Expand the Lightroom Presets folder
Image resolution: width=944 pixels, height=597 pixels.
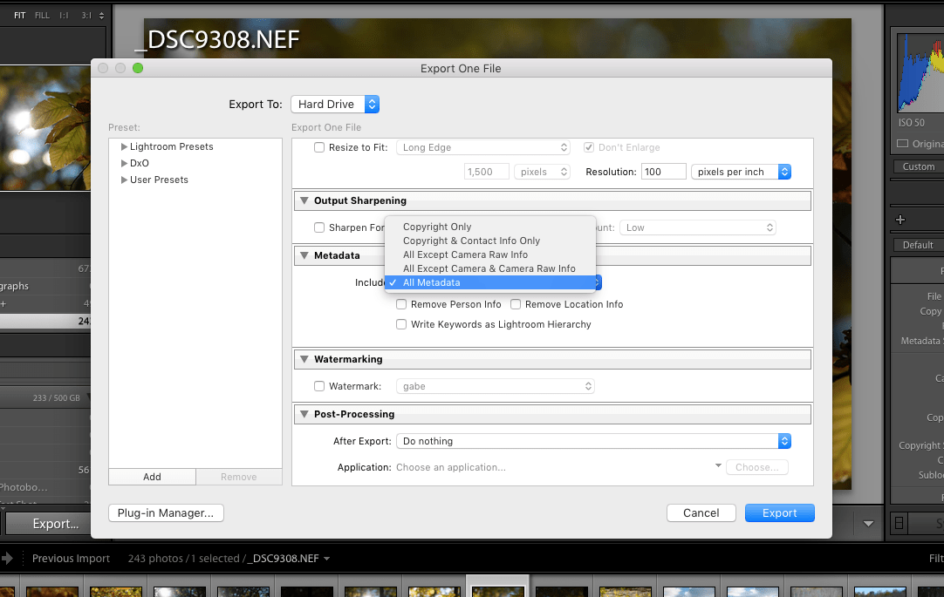coord(123,146)
